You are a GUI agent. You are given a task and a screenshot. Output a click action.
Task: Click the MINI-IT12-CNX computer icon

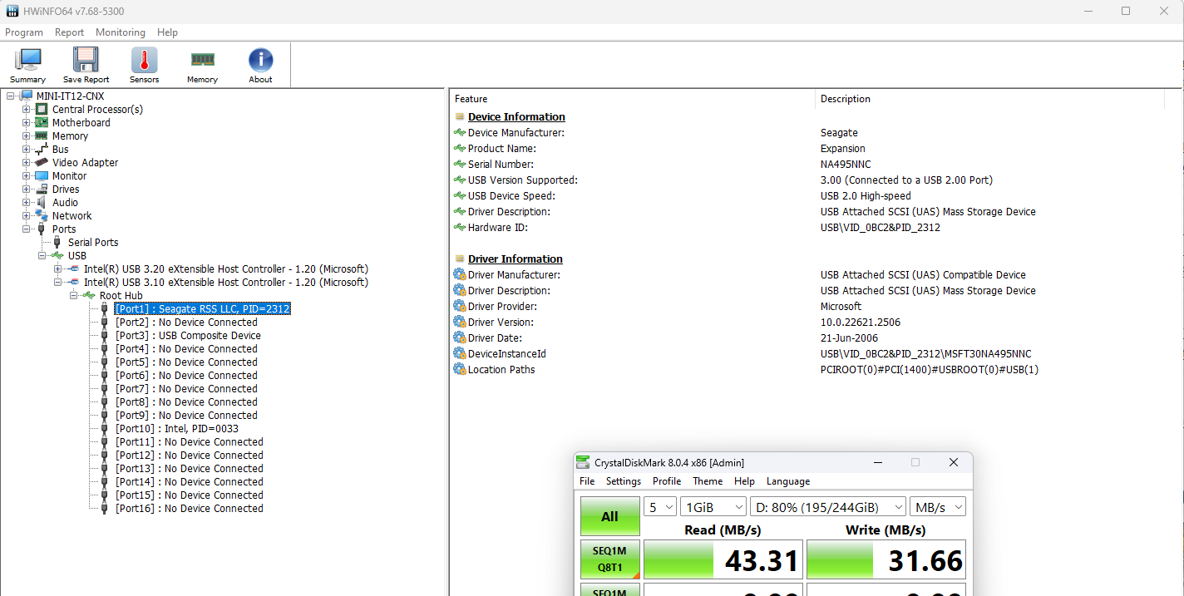point(26,96)
